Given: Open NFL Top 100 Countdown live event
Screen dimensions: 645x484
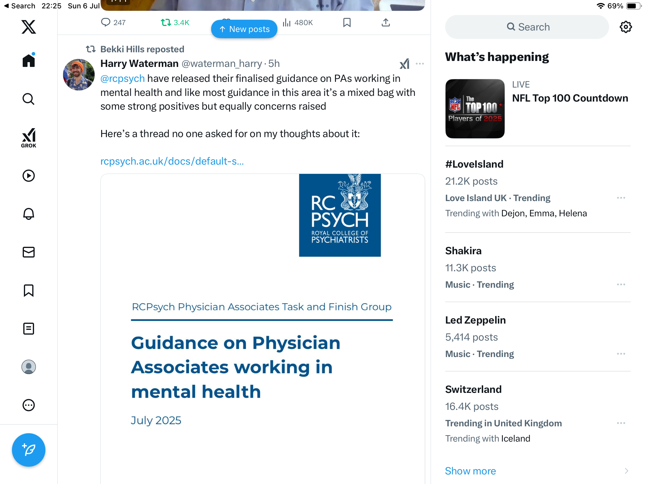Looking at the screenshot, I should pyautogui.click(x=570, y=98).
